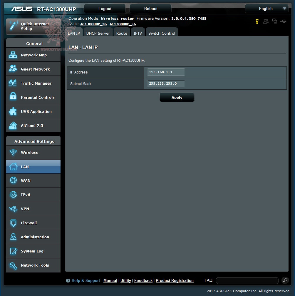Click the Network Map icon

click(13, 55)
